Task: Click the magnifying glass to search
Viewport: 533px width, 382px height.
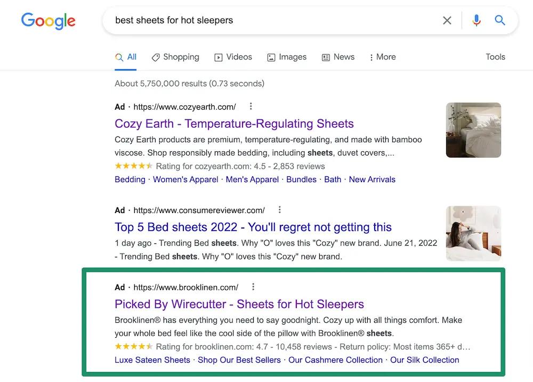Action: [x=499, y=20]
